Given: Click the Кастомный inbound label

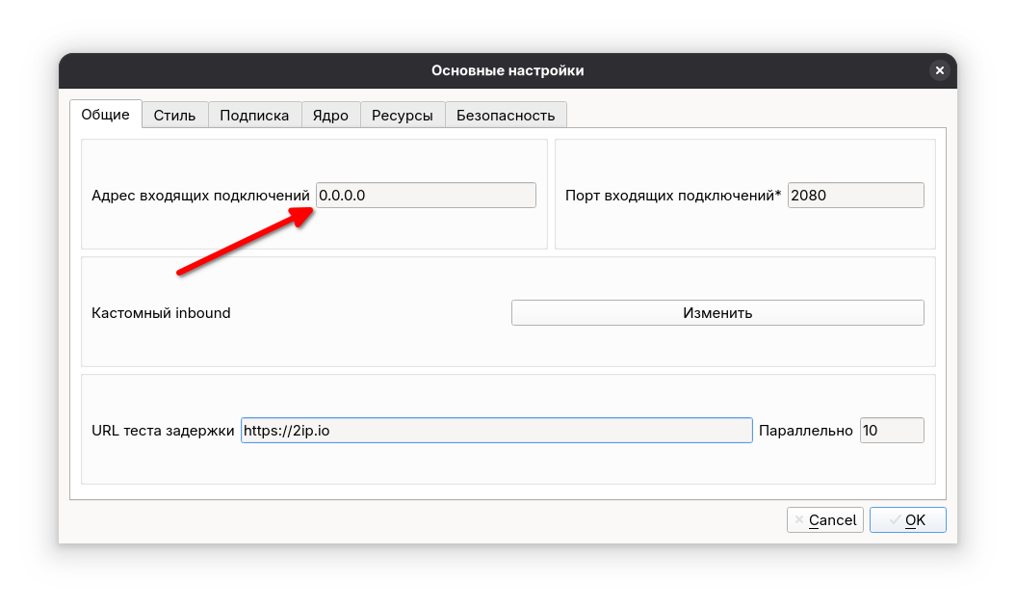Looking at the screenshot, I should coord(161,313).
